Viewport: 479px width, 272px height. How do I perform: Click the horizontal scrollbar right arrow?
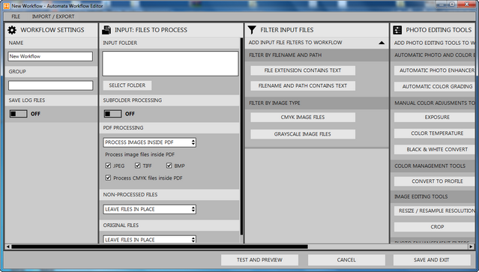coord(472,247)
